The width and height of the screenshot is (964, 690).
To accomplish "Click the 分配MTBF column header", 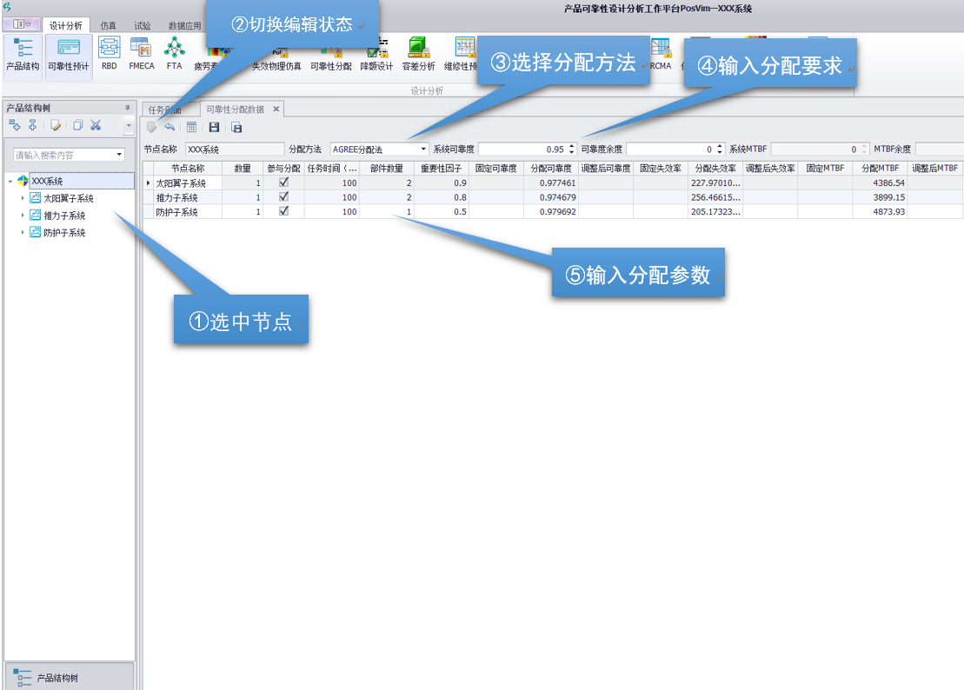I will tap(880, 168).
